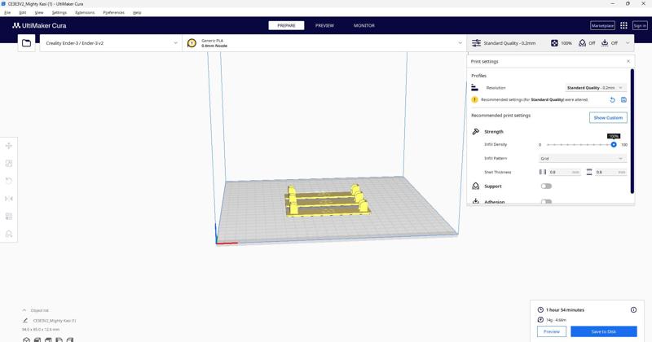Screen dimensions: 652x342
Task: Close the Print settings panel
Action: pos(628,61)
